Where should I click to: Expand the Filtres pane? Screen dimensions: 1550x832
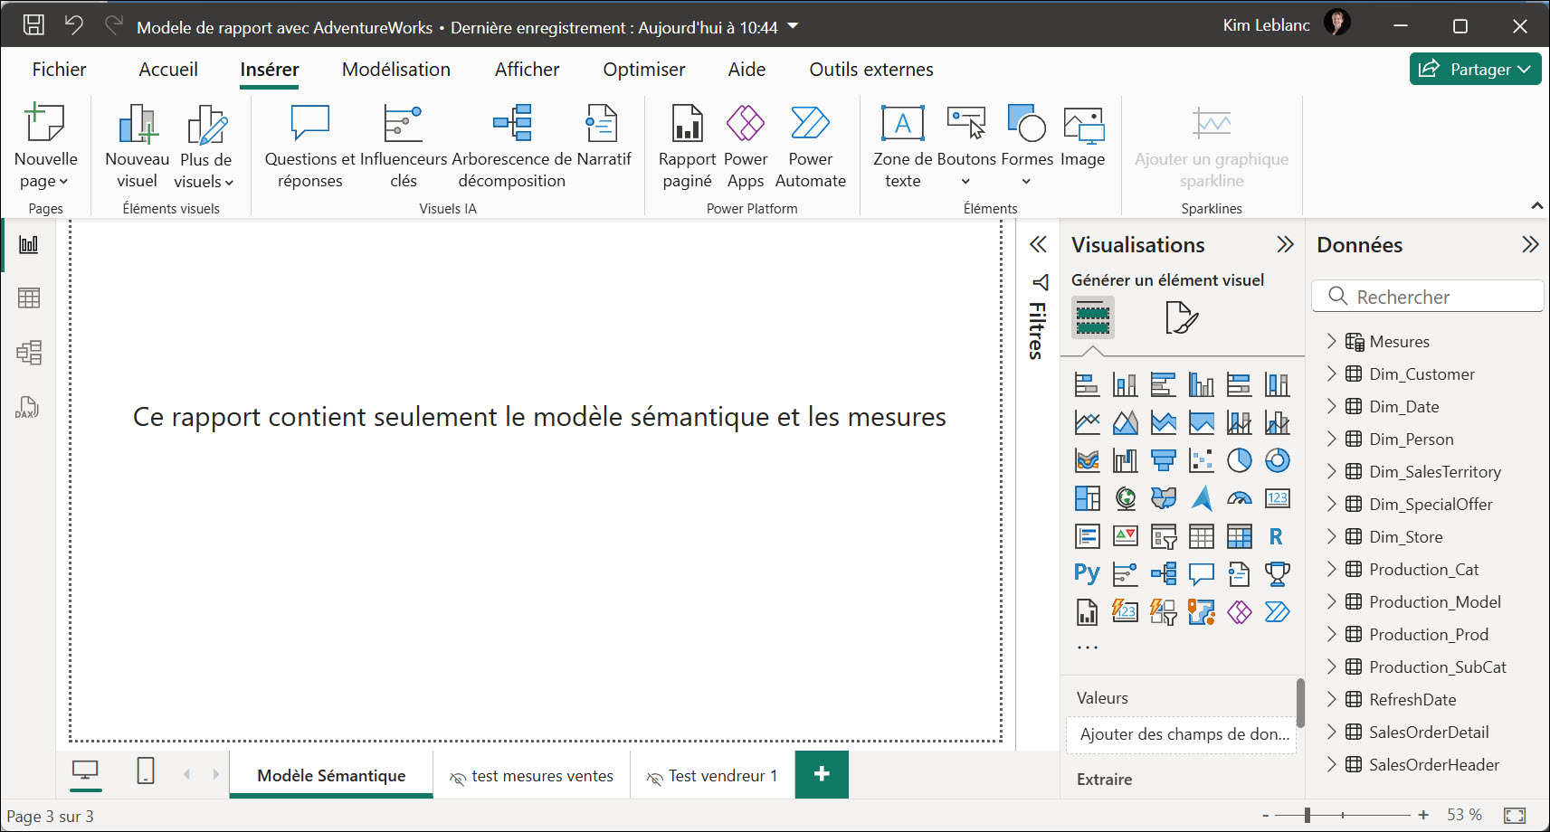(1038, 244)
